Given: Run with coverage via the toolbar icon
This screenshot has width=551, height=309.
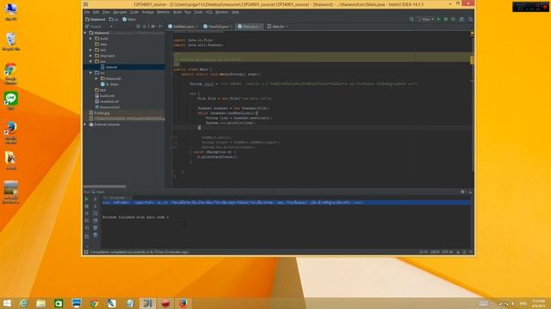Looking at the screenshot, I should tap(453, 19).
